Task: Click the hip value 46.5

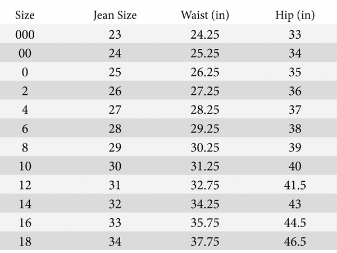Action: (295, 242)
